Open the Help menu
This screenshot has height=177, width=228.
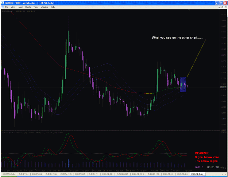pos(53,7)
